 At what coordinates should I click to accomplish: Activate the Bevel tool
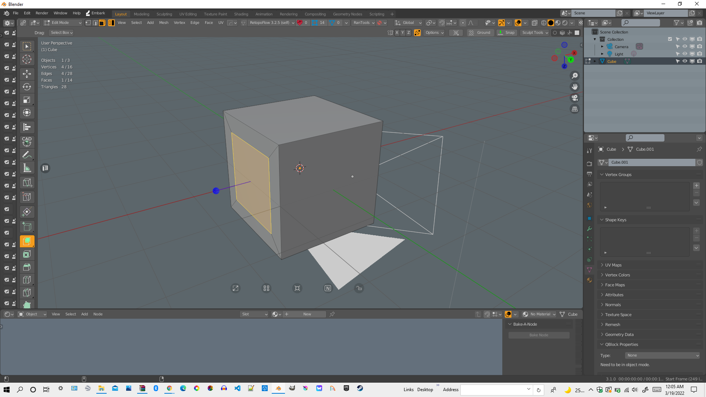pyautogui.click(x=27, y=267)
